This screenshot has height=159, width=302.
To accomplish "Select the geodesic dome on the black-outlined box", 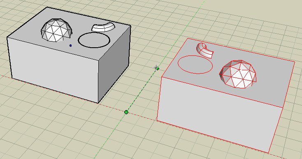I will pos(57,30).
